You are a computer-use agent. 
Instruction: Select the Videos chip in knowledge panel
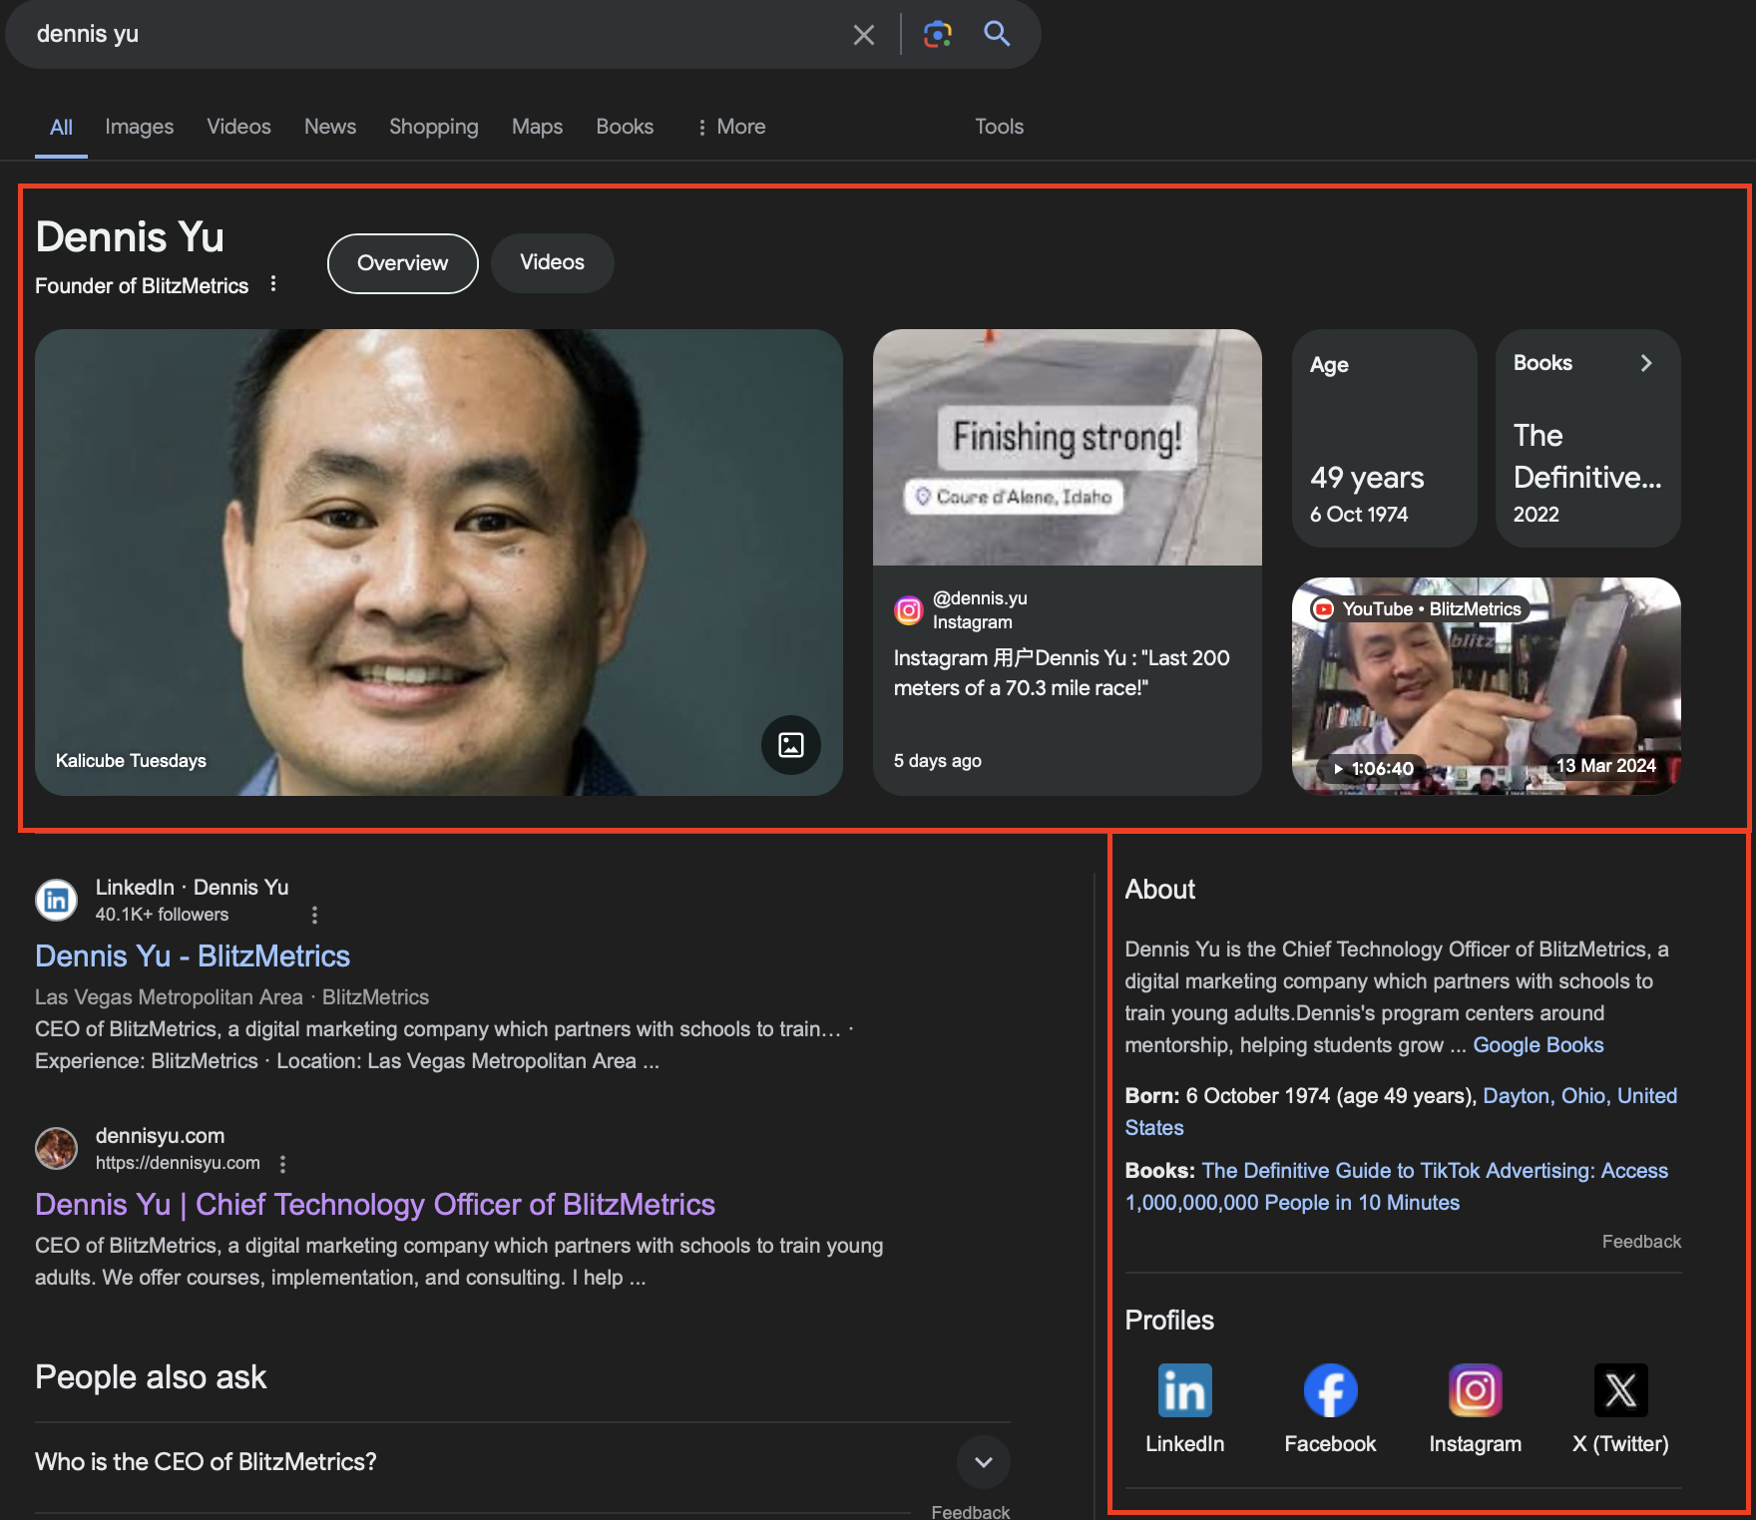tap(552, 262)
